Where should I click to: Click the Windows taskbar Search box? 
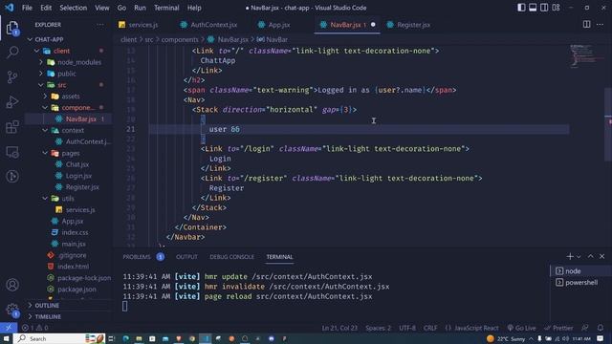(60, 338)
